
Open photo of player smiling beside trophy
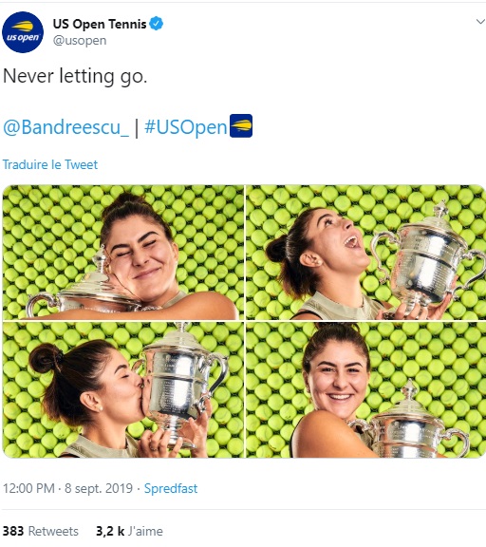click(x=365, y=389)
